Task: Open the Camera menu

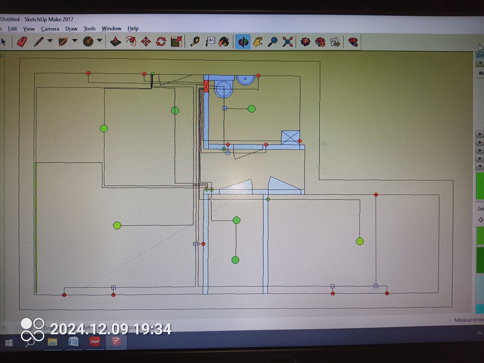Action: (50, 29)
